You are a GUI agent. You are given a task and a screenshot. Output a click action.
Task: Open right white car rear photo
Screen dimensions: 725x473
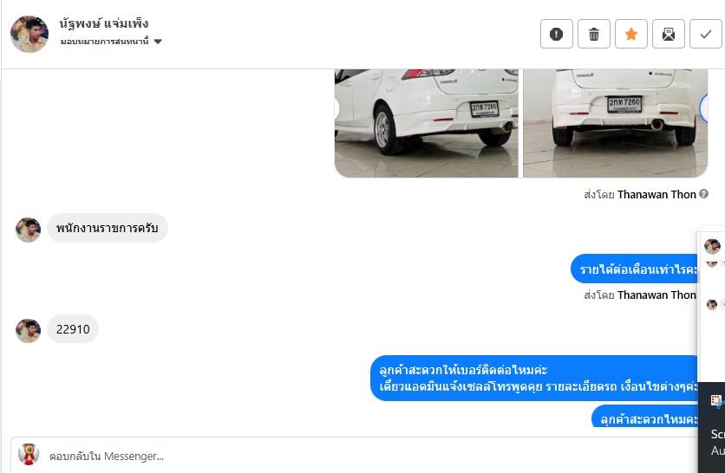616,123
